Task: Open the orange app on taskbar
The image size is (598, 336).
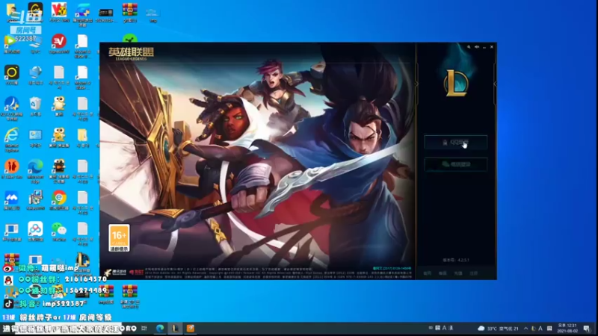Action: pos(191,329)
